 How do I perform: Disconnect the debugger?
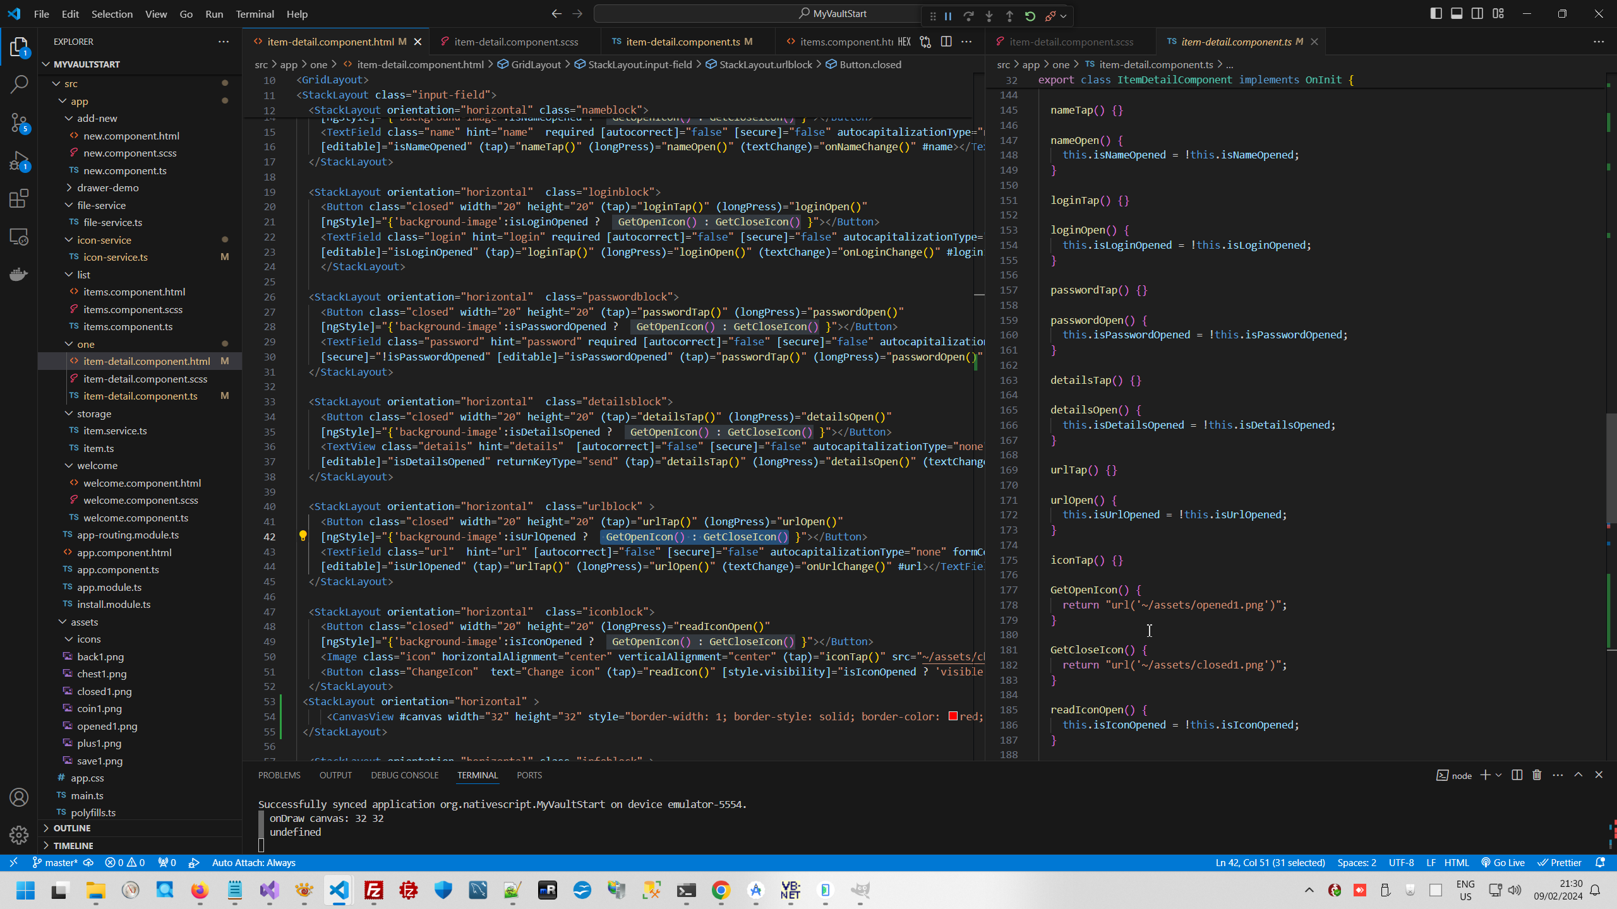(1052, 16)
